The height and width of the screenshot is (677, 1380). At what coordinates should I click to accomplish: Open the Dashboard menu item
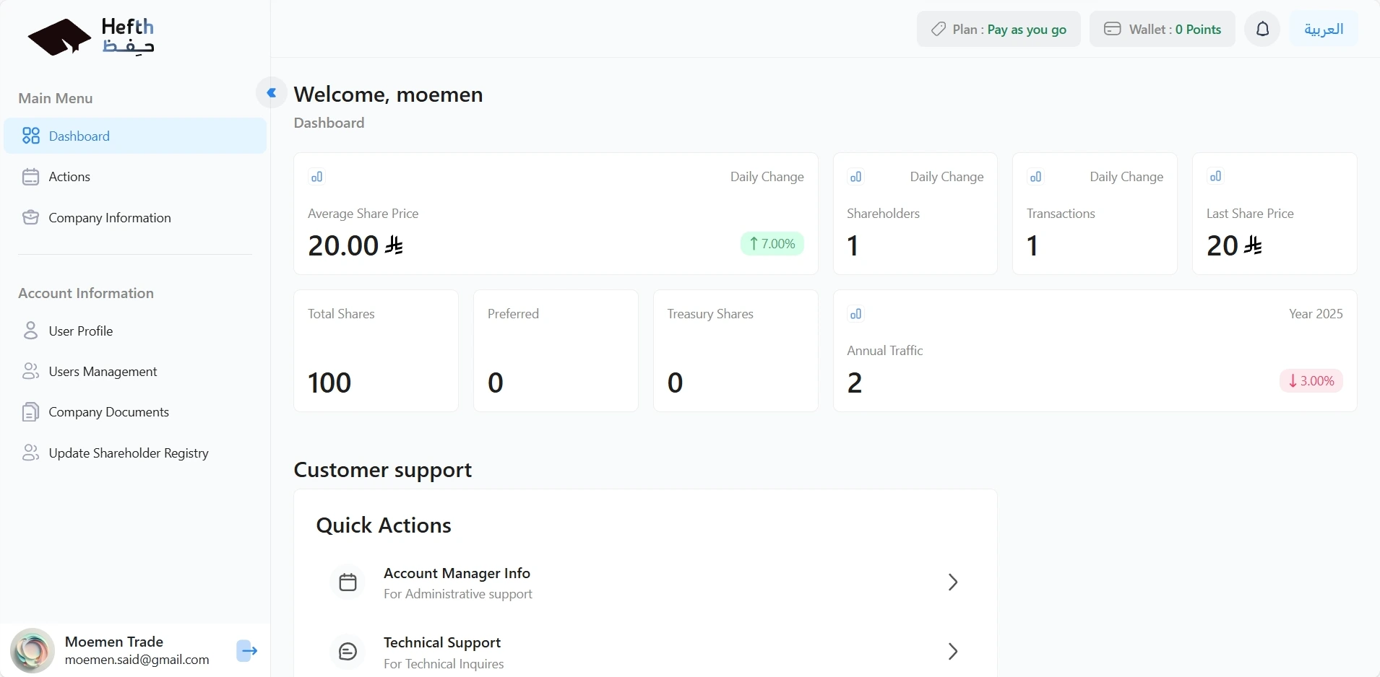pos(79,136)
